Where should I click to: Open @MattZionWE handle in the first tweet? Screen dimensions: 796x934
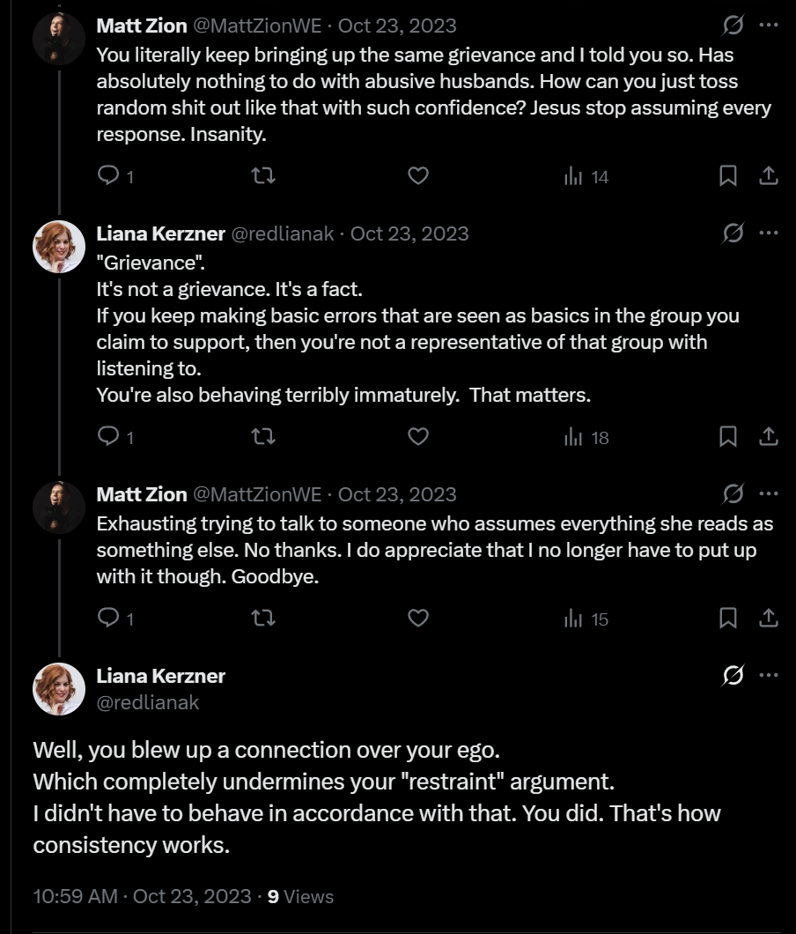tap(257, 26)
